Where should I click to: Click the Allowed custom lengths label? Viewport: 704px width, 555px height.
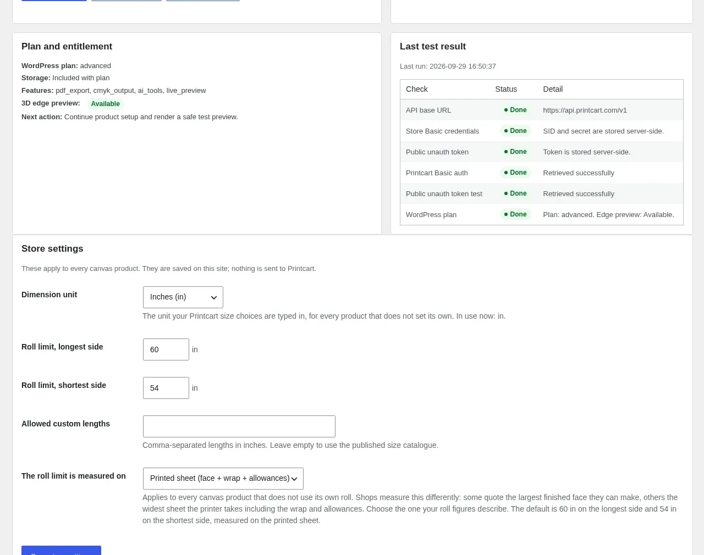65,424
